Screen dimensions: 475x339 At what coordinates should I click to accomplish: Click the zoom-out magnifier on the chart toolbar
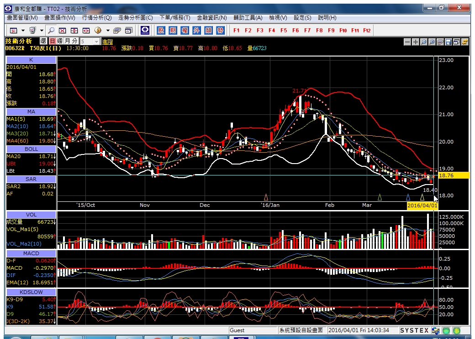424,42
